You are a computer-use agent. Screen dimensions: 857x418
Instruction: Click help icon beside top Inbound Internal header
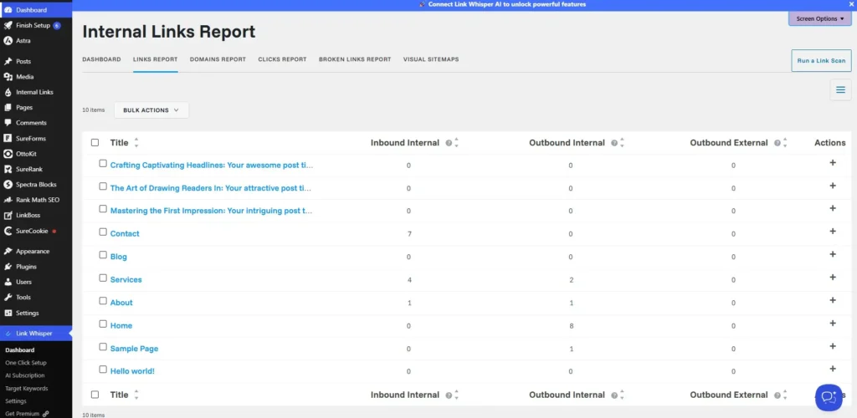pos(449,143)
